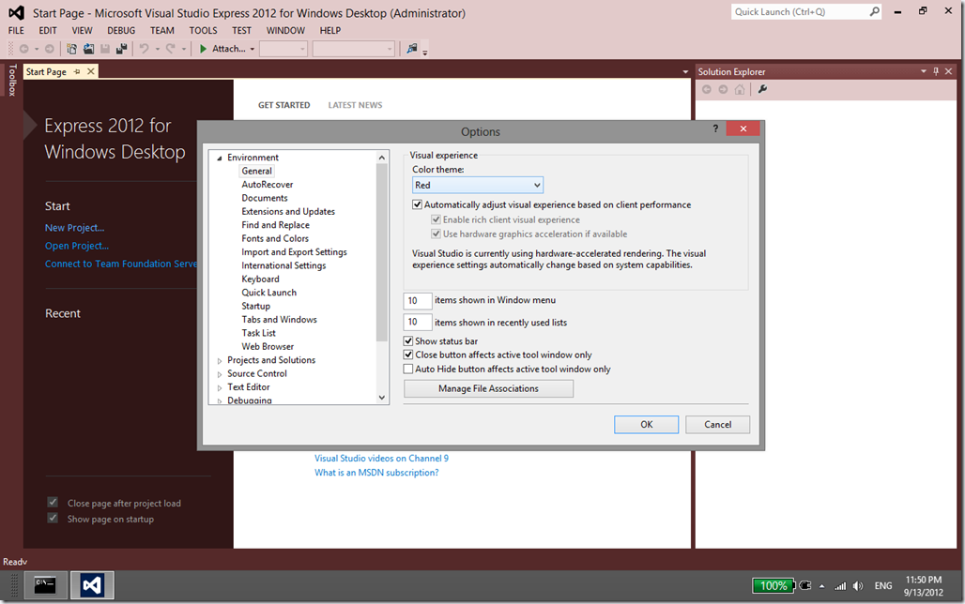Image resolution: width=965 pixels, height=604 pixels.
Task: Uncheck Show status bar
Action: point(408,340)
